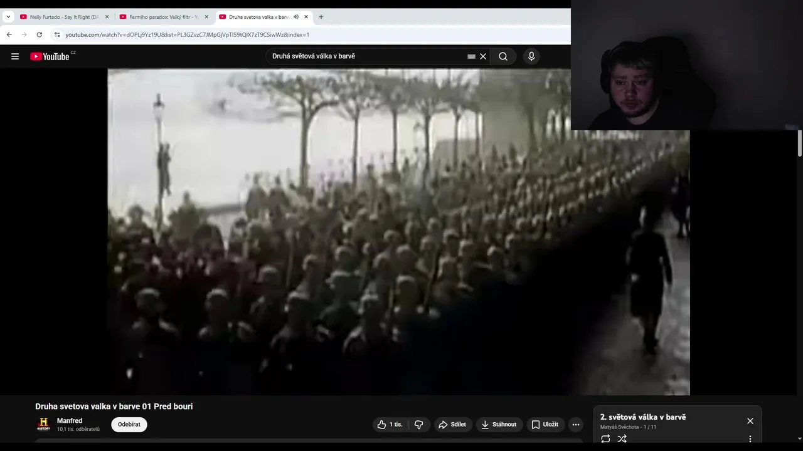
Task: Open a new browser tab
Action: pos(321,17)
